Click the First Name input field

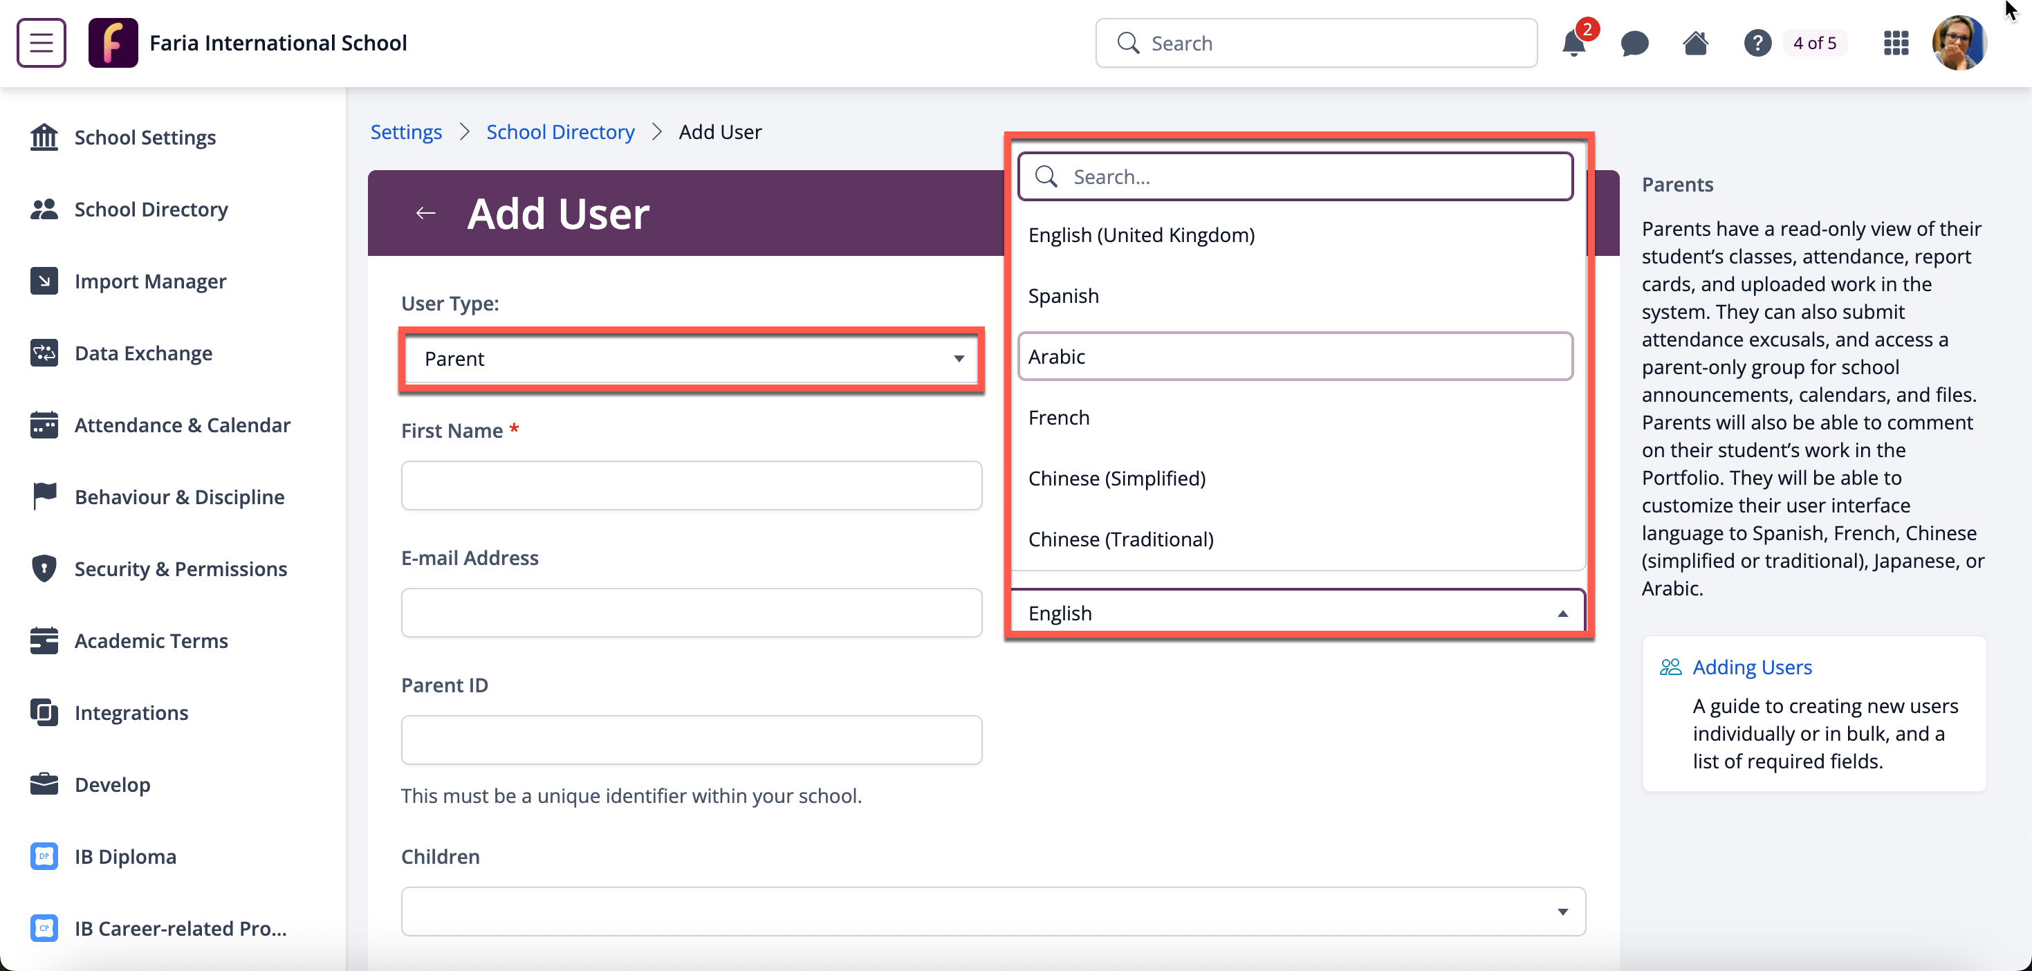tap(691, 485)
